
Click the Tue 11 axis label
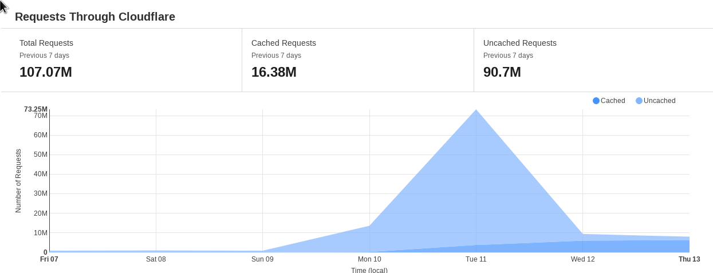click(476, 259)
